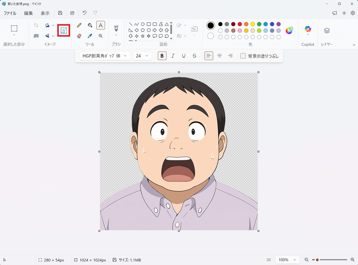The image size is (358, 265).
Task: Enable the 背景の塗りつぶし checkbox
Action: click(243, 56)
